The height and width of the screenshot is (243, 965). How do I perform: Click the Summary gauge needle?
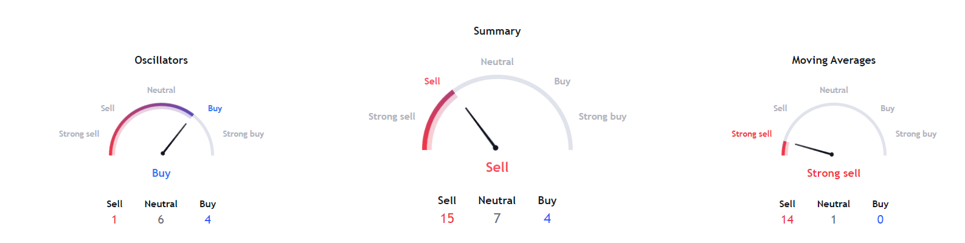click(481, 128)
